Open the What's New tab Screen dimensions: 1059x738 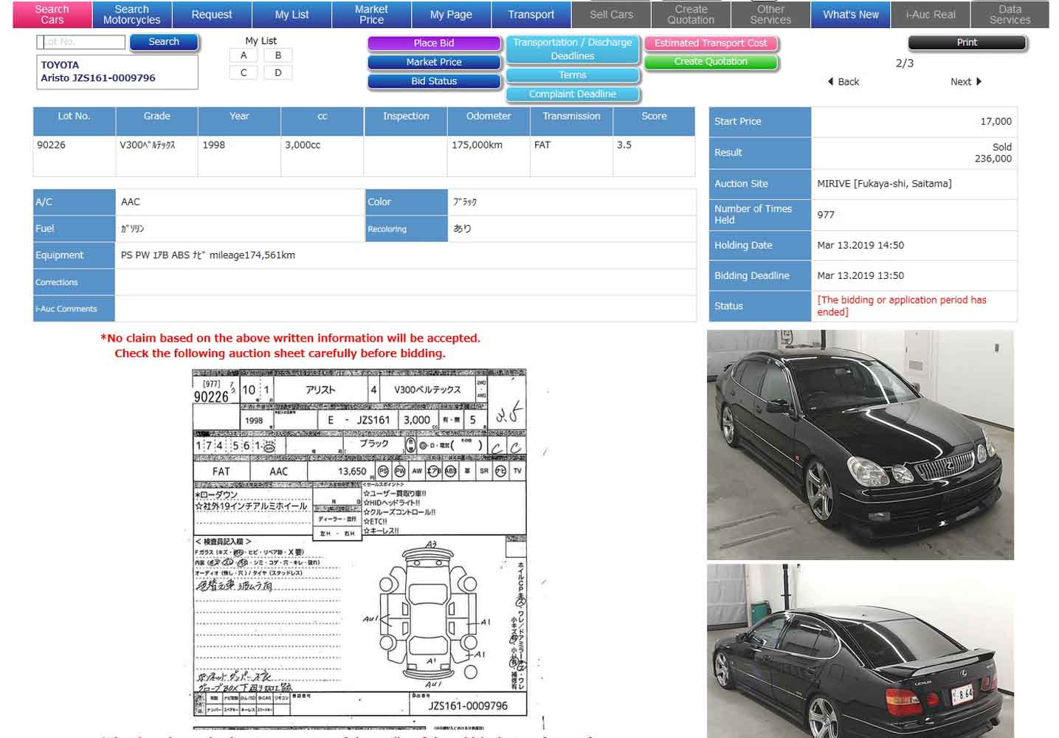point(851,14)
